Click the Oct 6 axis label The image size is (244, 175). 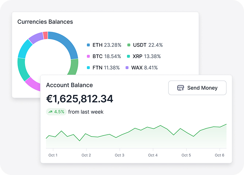[x=219, y=155]
